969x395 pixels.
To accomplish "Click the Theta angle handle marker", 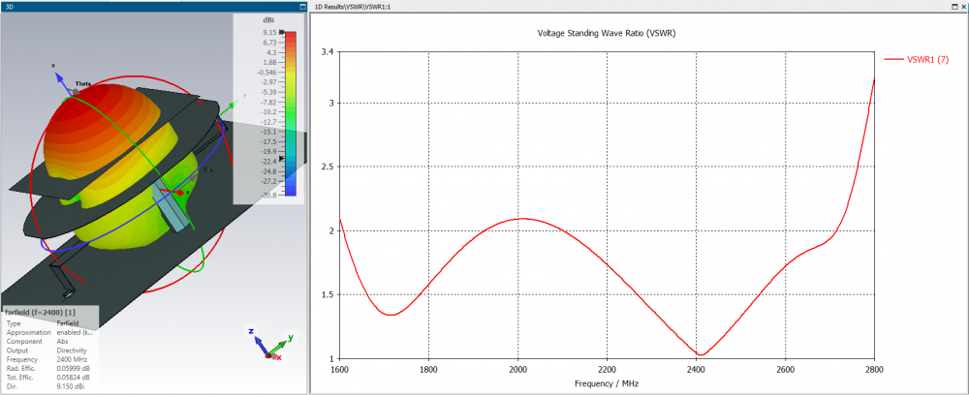I will (x=76, y=91).
